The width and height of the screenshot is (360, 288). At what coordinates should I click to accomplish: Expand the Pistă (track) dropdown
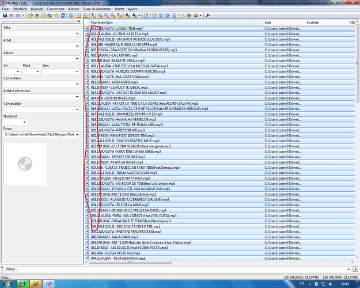tap(37, 71)
